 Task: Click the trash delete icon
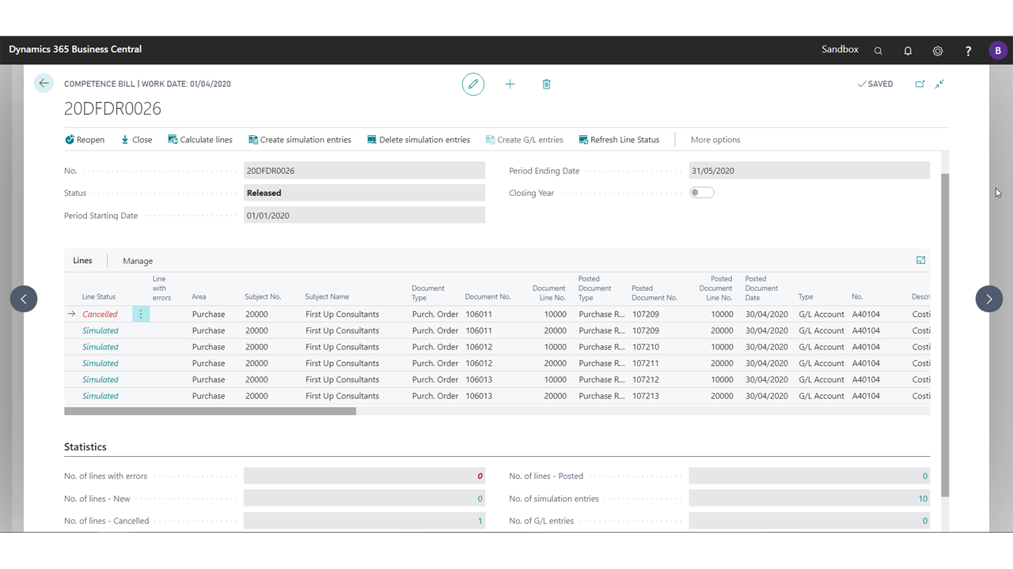click(x=546, y=84)
